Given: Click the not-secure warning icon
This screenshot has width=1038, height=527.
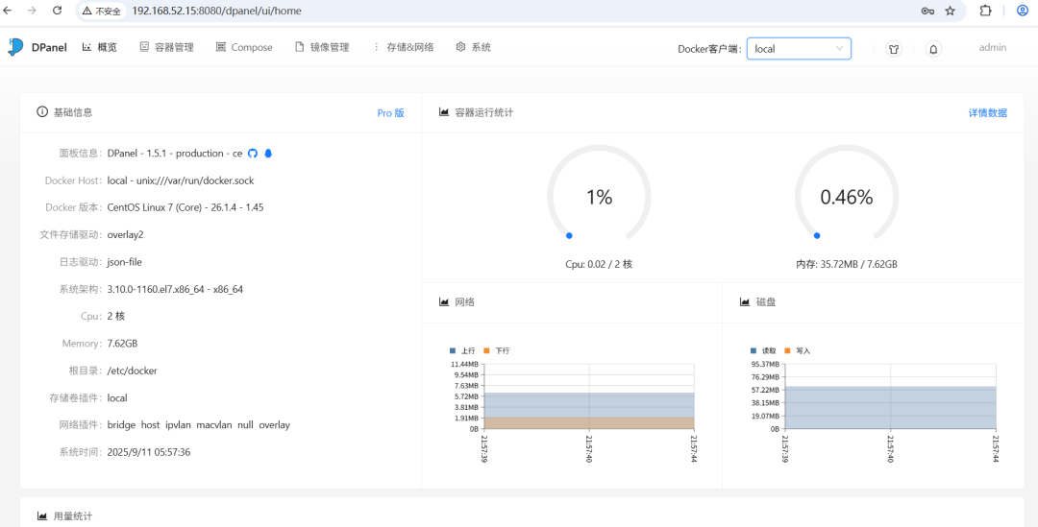Looking at the screenshot, I should tap(86, 12).
